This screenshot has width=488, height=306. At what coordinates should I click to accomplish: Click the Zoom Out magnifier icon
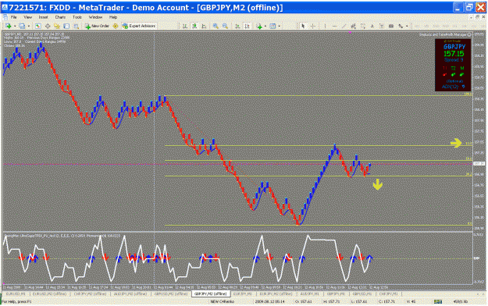tap(225, 26)
